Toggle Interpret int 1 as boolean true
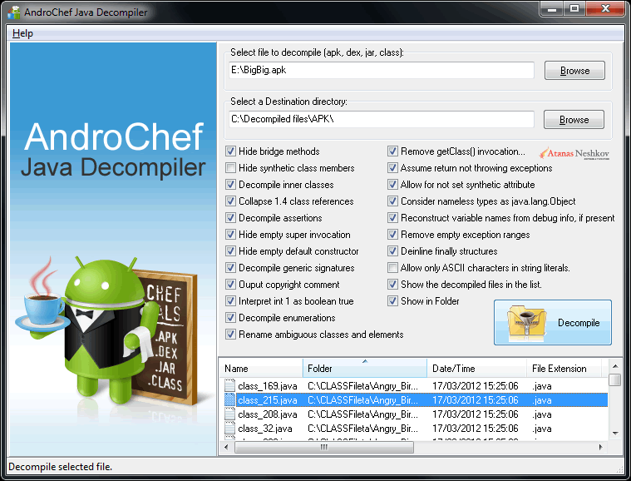This screenshot has height=481, width=631. [x=230, y=301]
